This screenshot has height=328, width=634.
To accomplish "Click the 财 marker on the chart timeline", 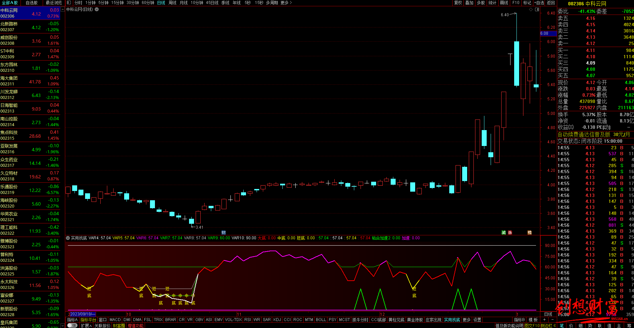I will (x=223, y=233).
